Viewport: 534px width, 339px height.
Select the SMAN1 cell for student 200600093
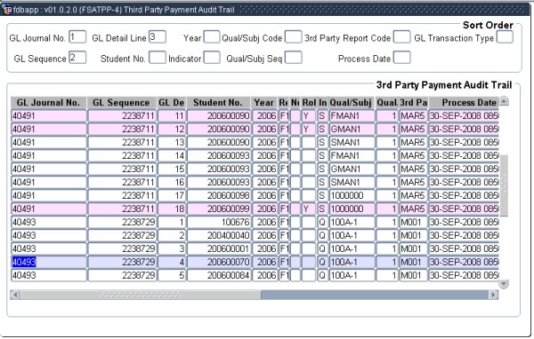click(352, 183)
